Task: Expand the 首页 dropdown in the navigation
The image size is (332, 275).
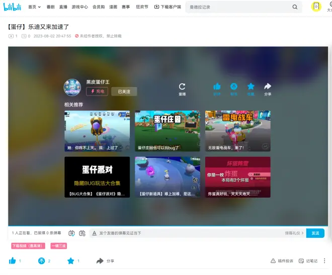Action: 34,7
